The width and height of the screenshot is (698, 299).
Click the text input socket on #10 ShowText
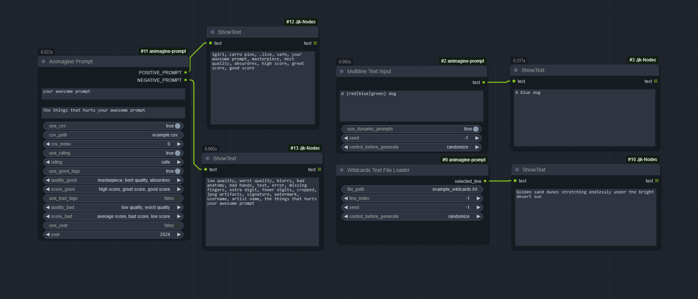(x=515, y=181)
